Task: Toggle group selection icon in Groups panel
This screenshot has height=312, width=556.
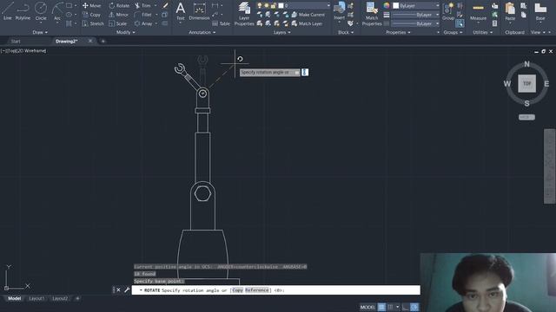Action: coord(460,23)
